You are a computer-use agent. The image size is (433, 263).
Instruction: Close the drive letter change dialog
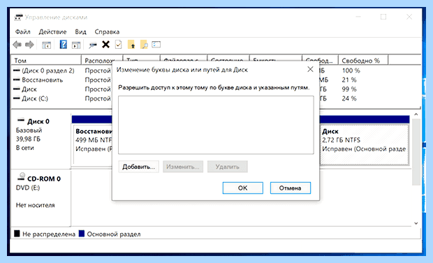click(310, 69)
